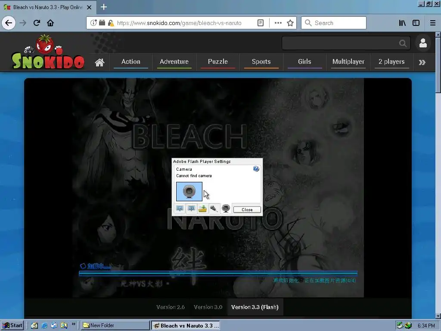Select the camera device thumbnail

(189, 191)
